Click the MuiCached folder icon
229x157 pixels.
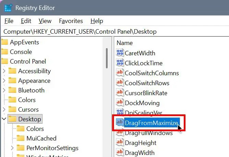click(x=21, y=138)
